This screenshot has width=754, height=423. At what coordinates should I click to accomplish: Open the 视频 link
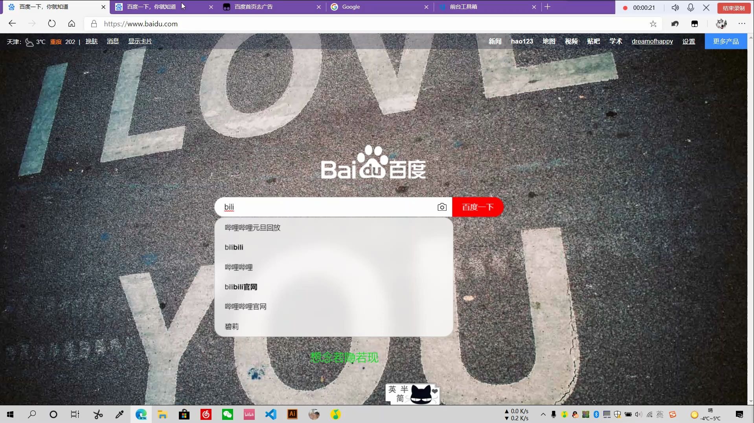pyautogui.click(x=571, y=41)
